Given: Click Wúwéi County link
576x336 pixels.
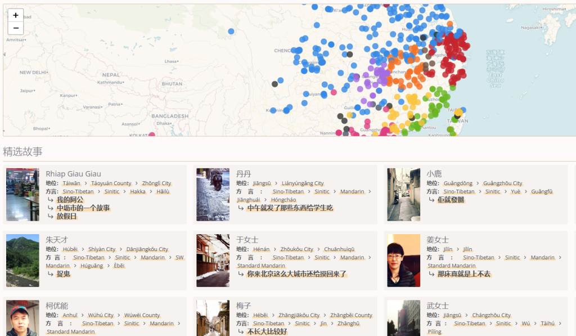Looking at the screenshot, I should tap(142, 315).
